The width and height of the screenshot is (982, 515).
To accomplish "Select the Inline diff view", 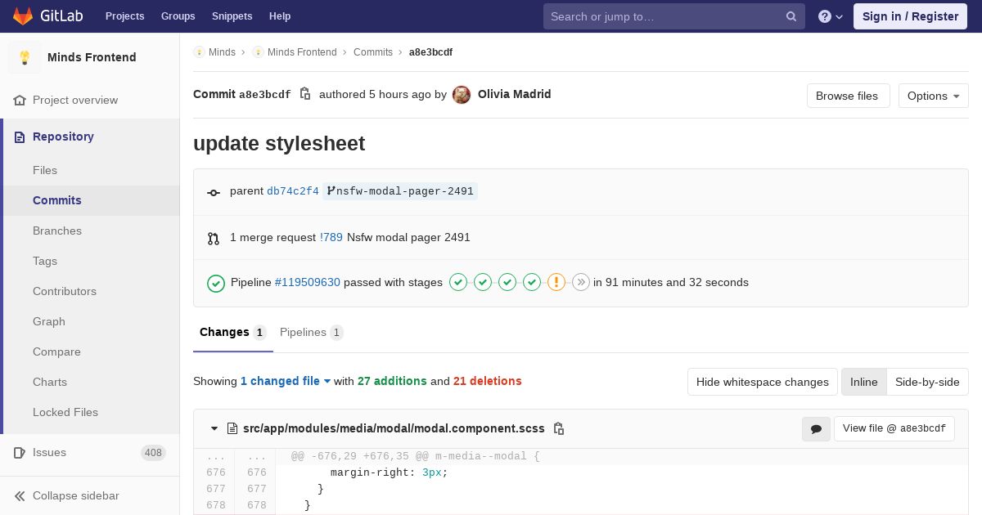I will click(x=863, y=382).
